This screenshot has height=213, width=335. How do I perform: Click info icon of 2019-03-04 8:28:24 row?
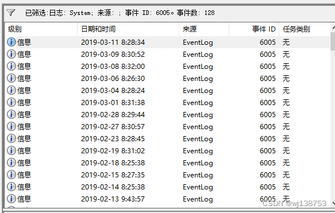(11, 90)
